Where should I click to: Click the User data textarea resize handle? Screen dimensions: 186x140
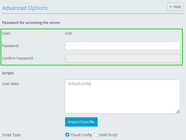pyautogui.click(x=178, y=111)
